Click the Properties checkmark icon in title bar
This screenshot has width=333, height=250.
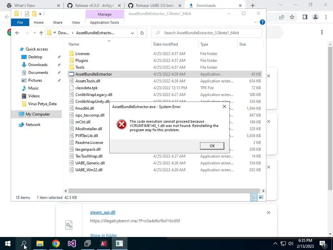pyautogui.click(x=27, y=14)
